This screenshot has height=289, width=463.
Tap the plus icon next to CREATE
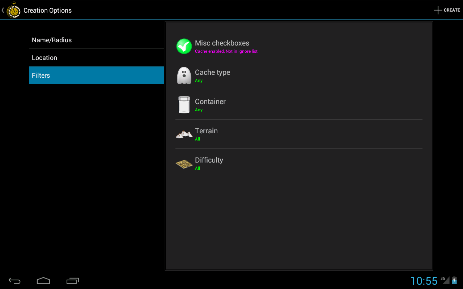point(438,10)
